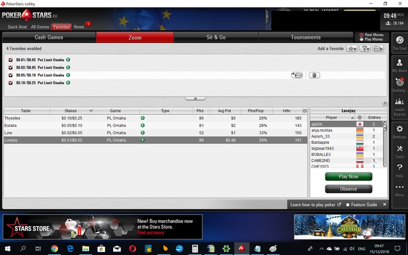
Task: Click the Observe button
Action: 349,189
